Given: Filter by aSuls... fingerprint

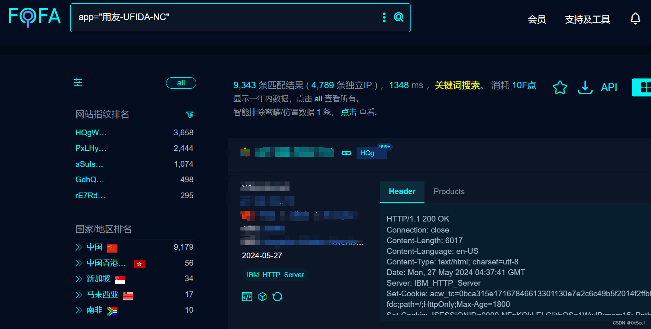Looking at the screenshot, I should click(89, 164).
